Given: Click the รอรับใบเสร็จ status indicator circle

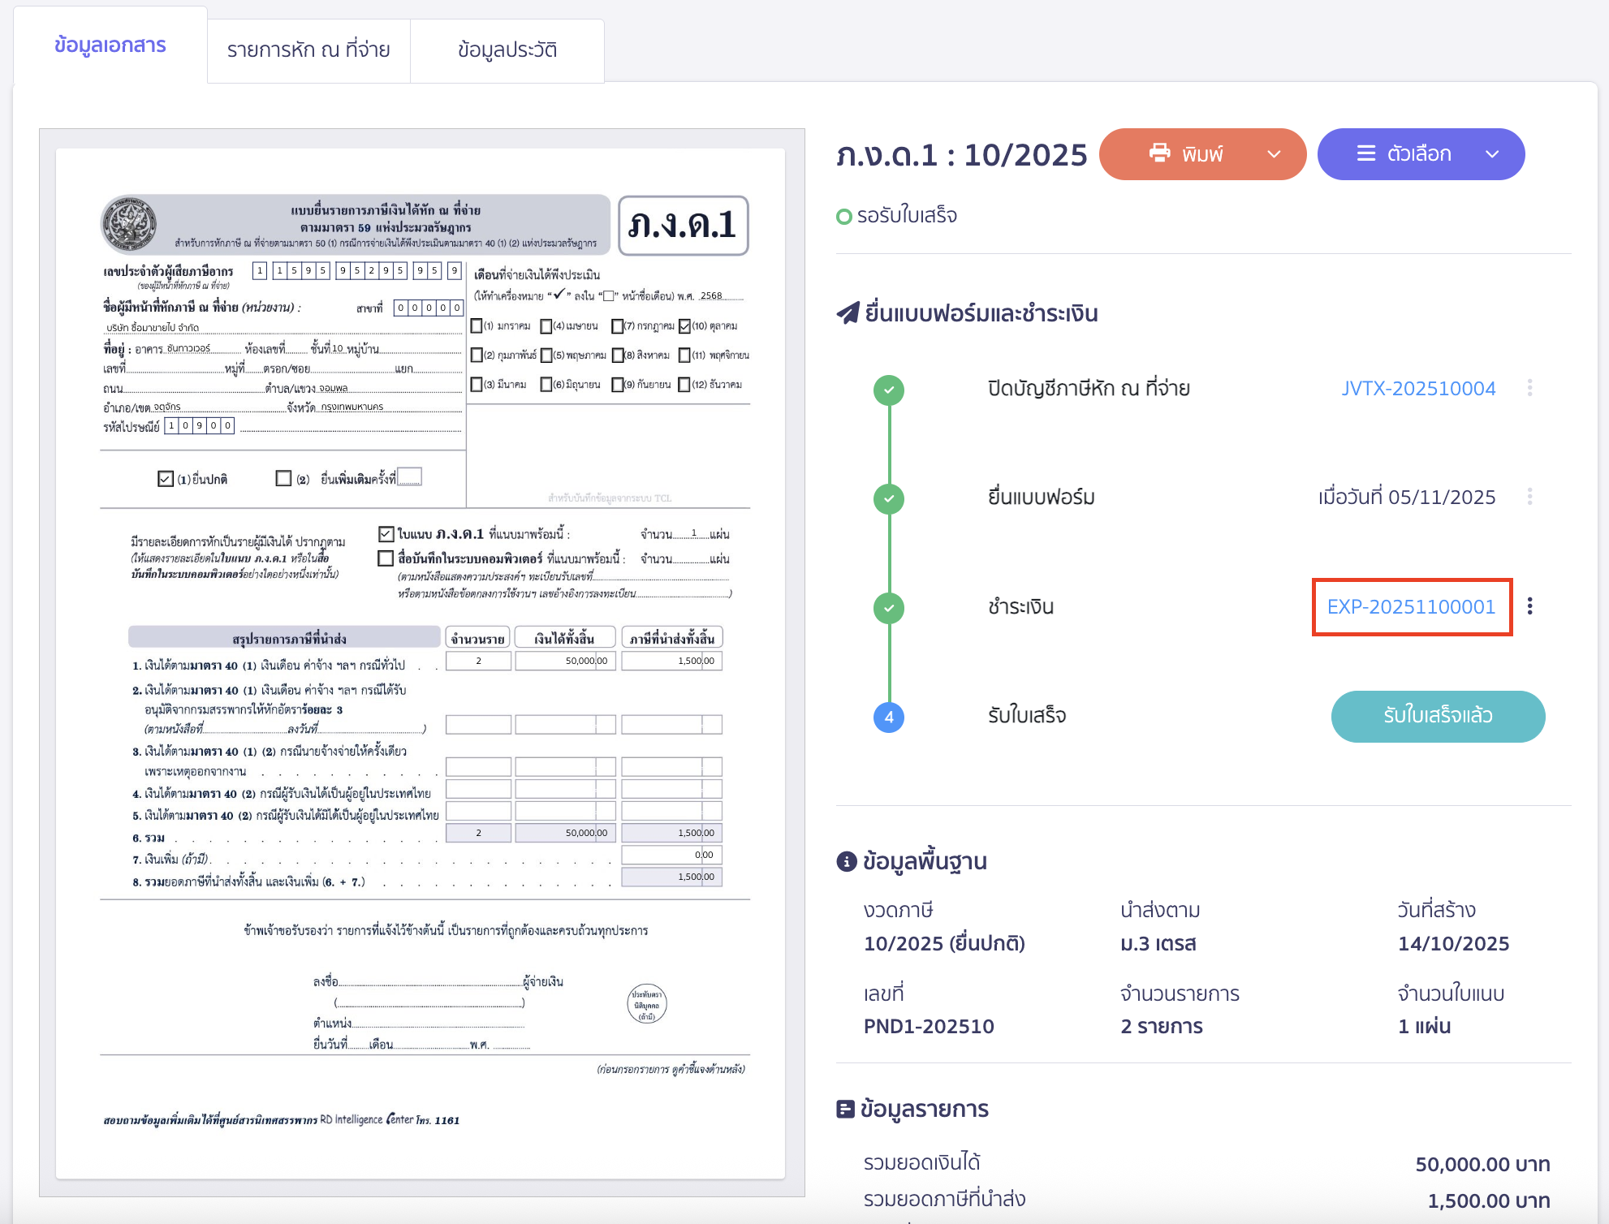Looking at the screenshot, I should (x=845, y=215).
